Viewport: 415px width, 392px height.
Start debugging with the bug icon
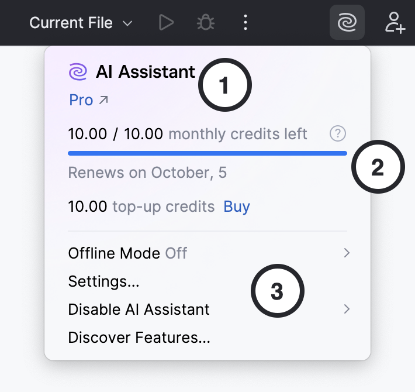coord(206,23)
